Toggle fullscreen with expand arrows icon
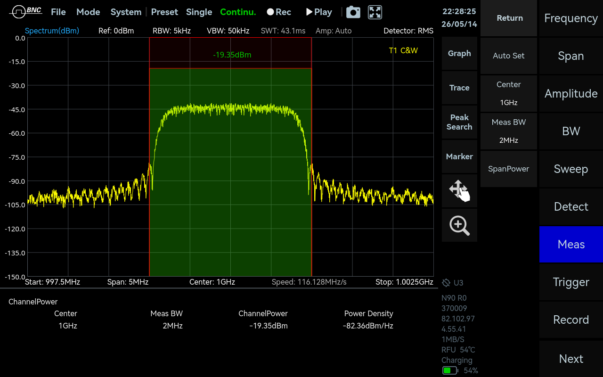The image size is (603, 377). (375, 12)
